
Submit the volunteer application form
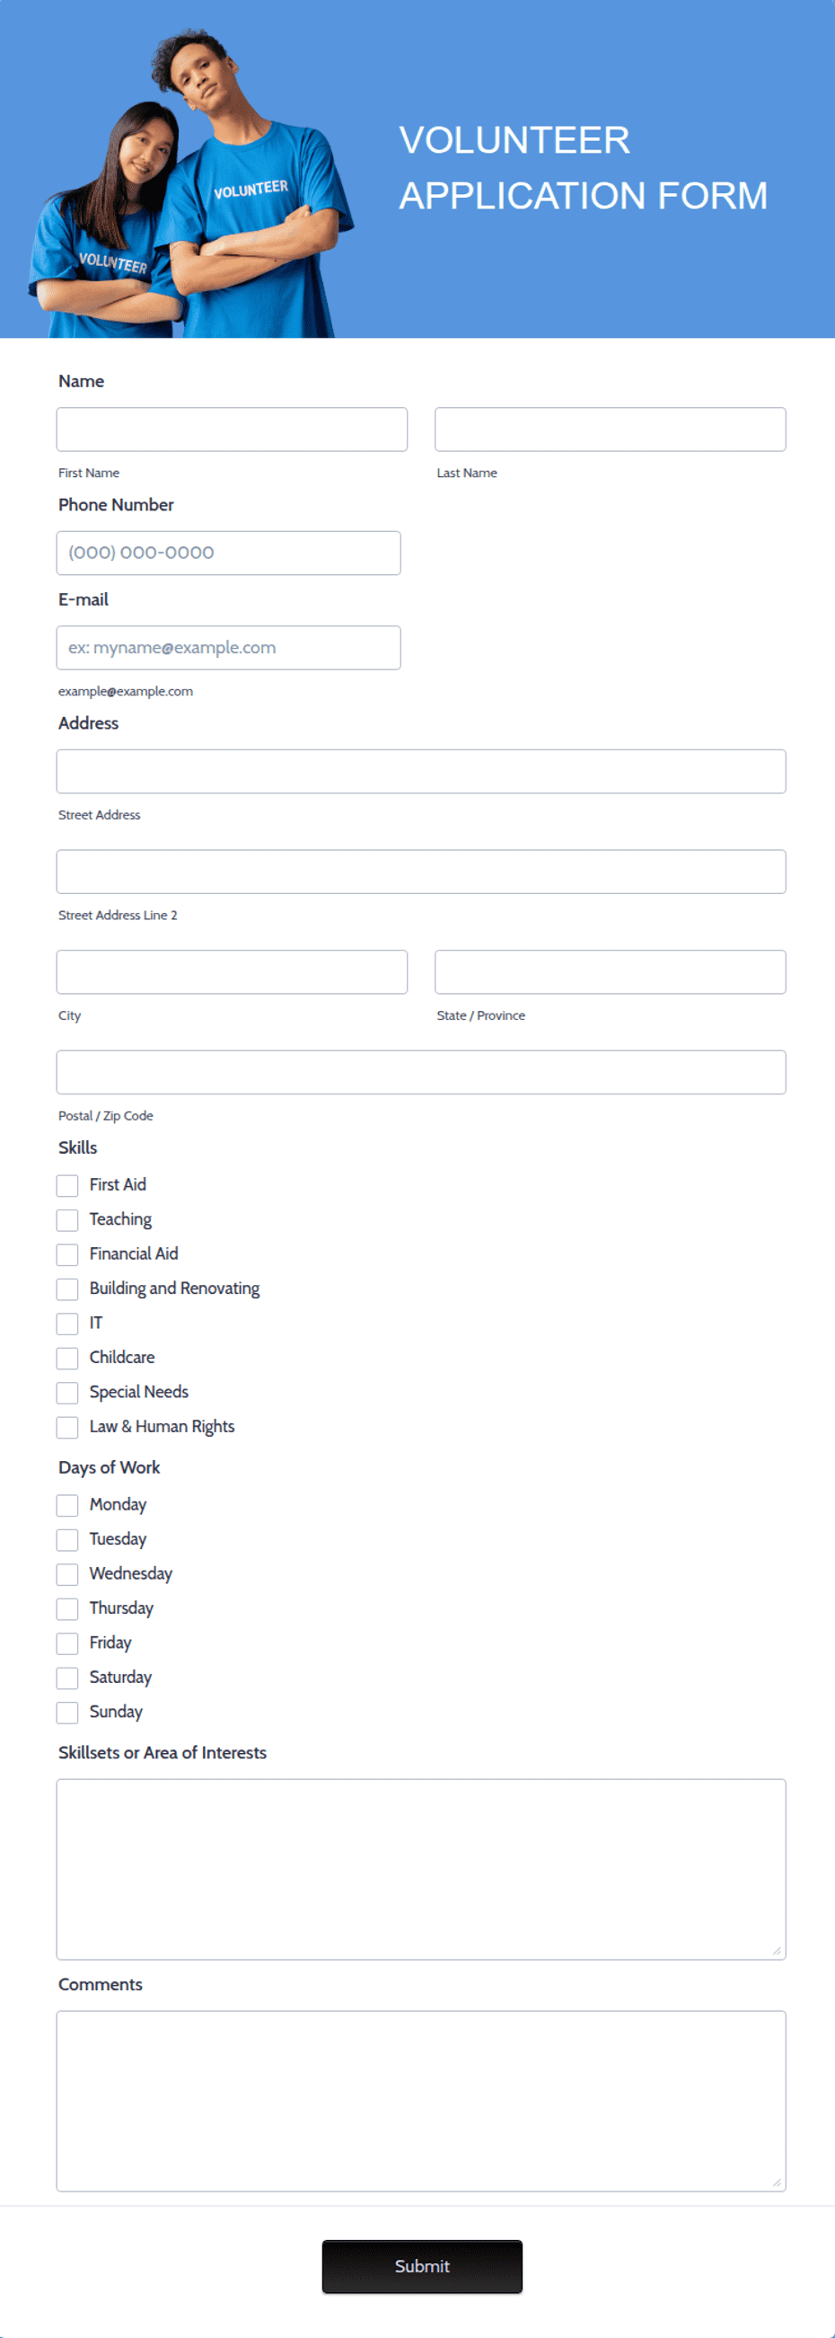click(422, 2266)
